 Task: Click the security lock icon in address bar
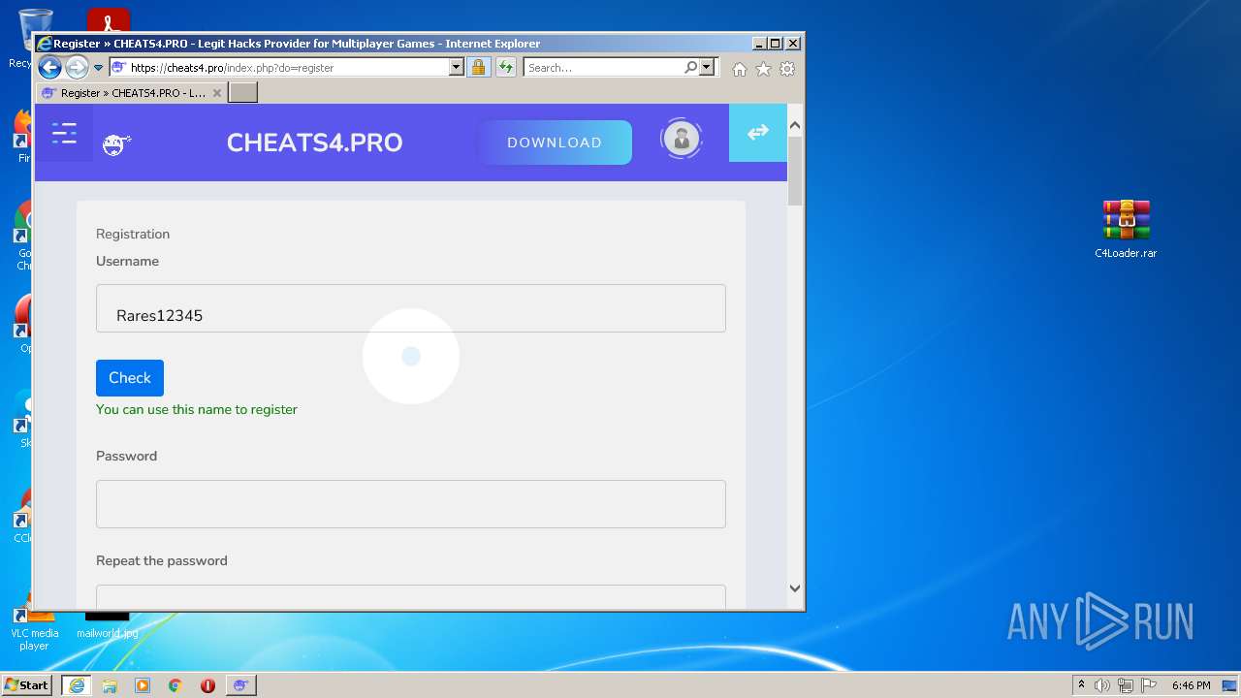point(478,68)
